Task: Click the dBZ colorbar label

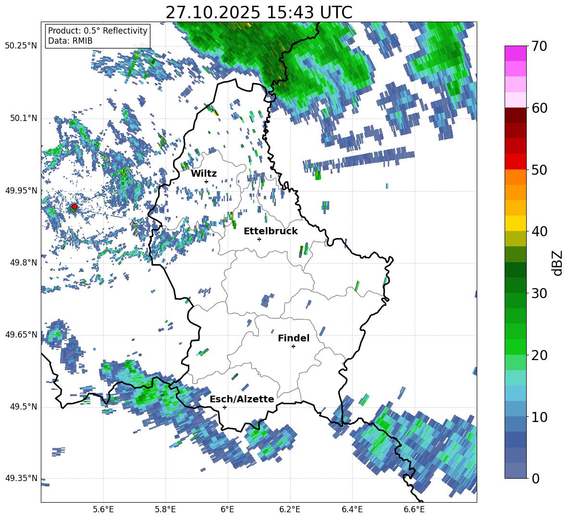Action: 558,263
